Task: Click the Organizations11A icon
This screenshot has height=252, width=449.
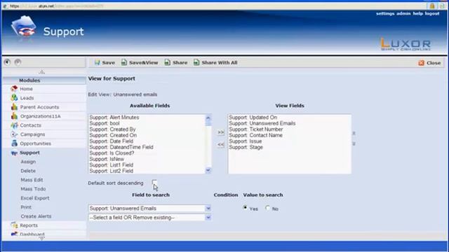Action: pos(14,116)
